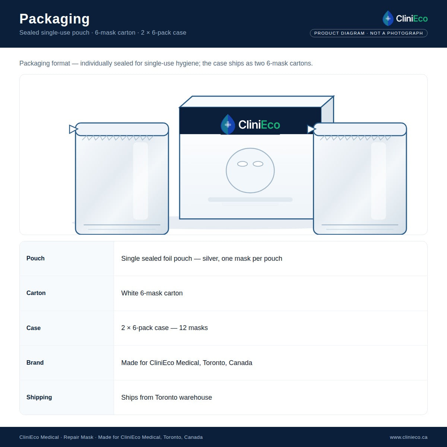Click the Product Diagram Not a Photograph badge
The image size is (447, 447).
pyautogui.click(x=368, y=33)
